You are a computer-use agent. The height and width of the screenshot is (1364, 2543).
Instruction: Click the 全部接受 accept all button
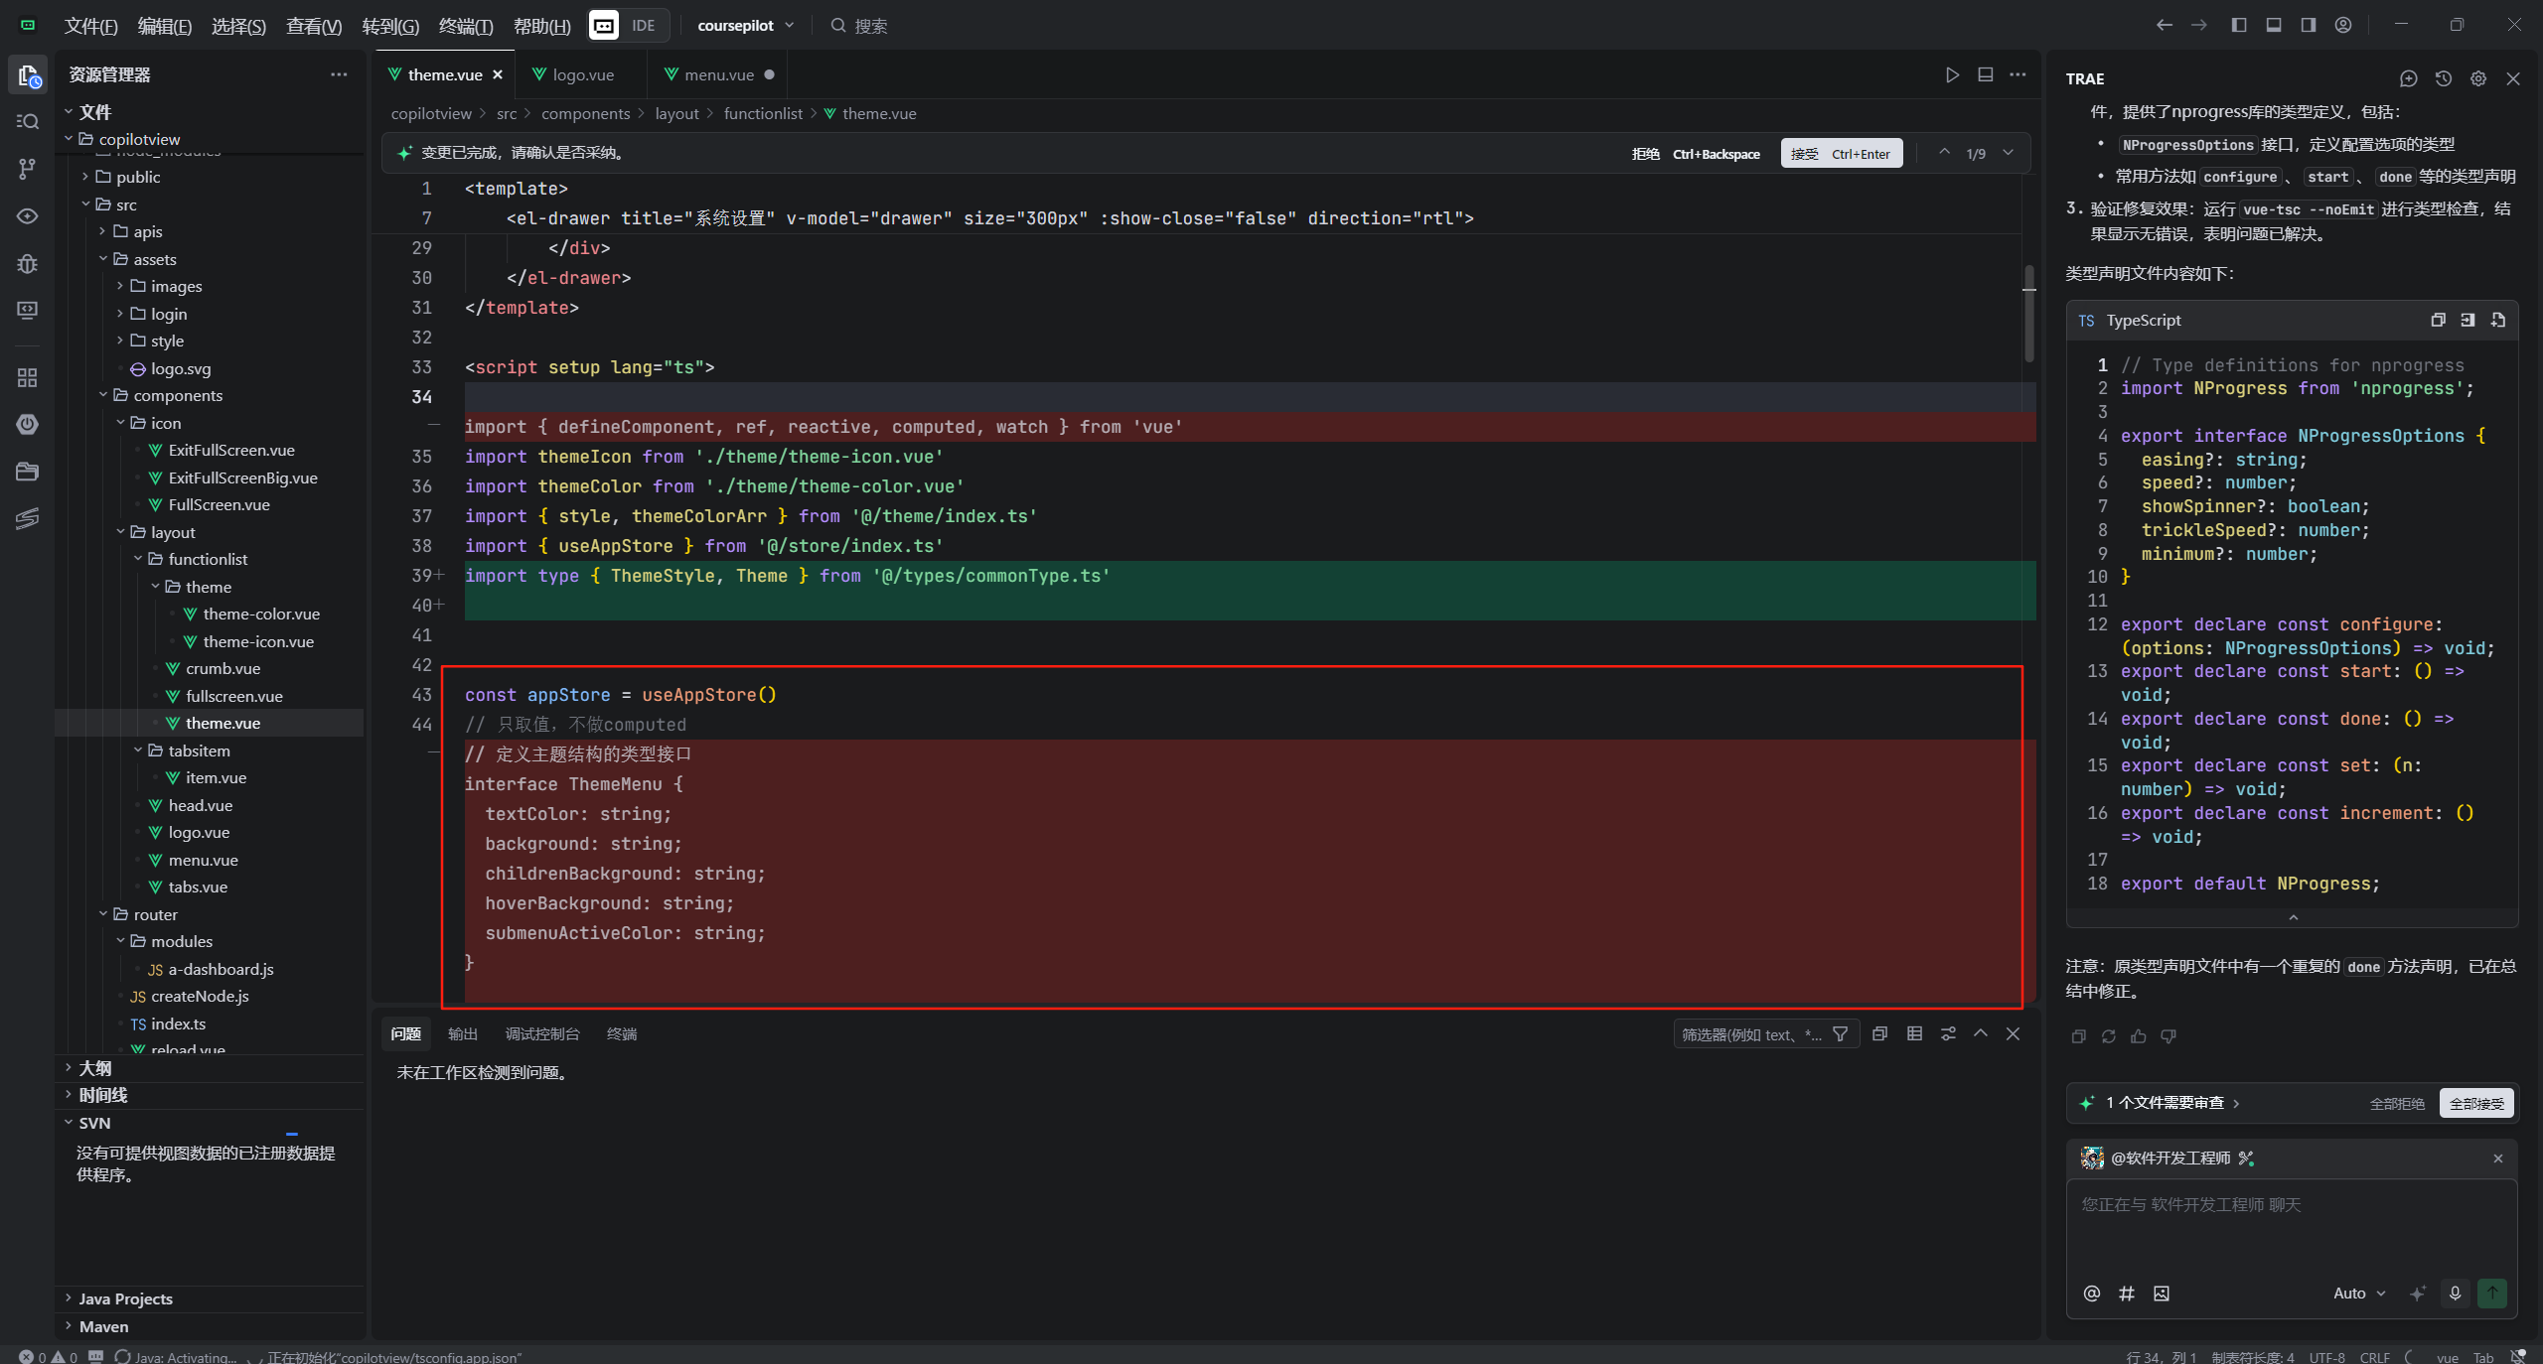pos(2475,1103)
